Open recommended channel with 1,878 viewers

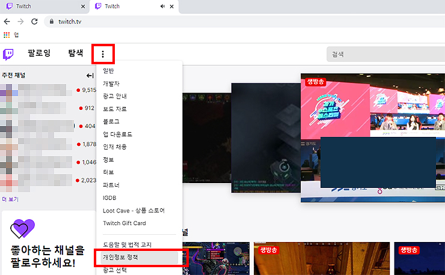pyautogui.click(x=48, y=144)
